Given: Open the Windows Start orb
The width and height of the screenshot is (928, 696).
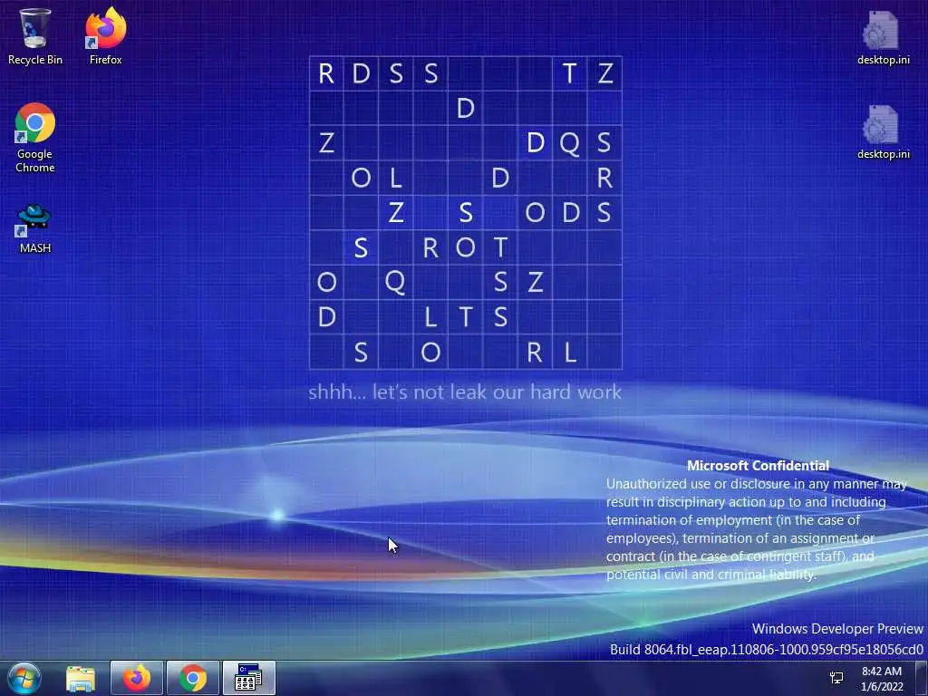Looking at the screenshot, I should pyautogui.click(x=24, y=678).
